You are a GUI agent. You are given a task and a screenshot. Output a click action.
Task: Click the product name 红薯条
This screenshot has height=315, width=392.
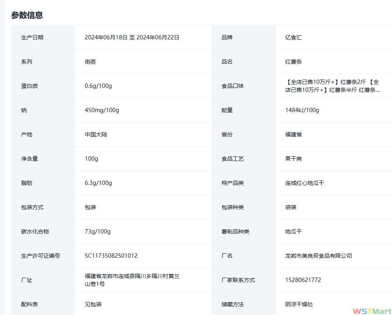pyautogui.click(x=293, y=62)
